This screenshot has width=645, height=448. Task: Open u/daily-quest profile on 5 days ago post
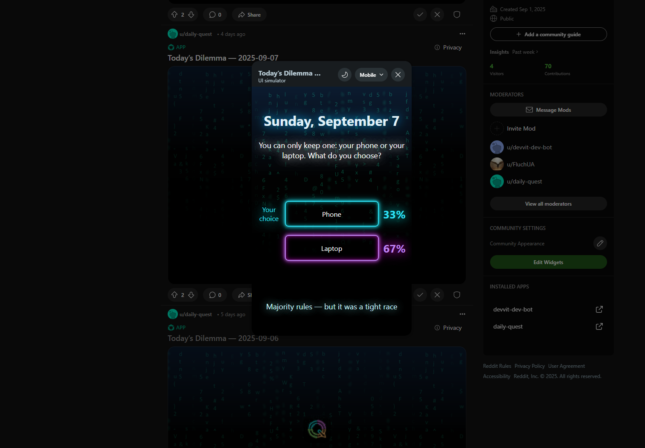(x=196, y=314)
